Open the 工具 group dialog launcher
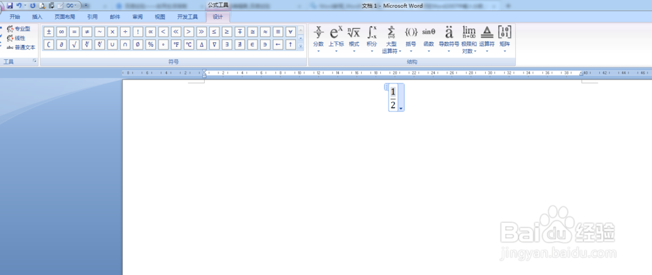The height and width of the screenshot is (275, 652). 35,61
